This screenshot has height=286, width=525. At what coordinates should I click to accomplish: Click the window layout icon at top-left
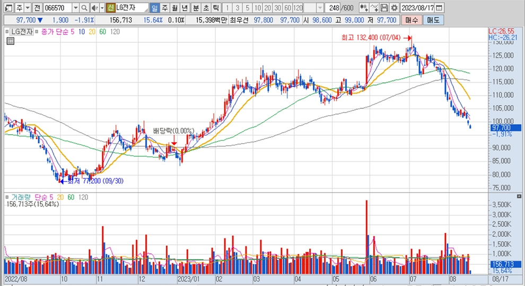point(7,8)
